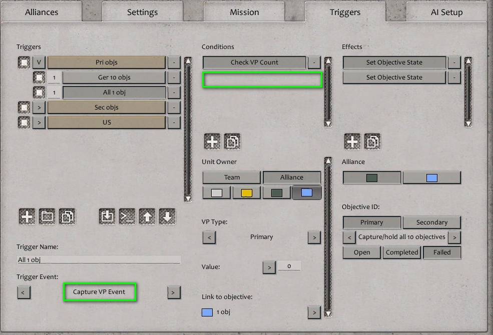Add a new condition
493x335 pixels.
212,141
